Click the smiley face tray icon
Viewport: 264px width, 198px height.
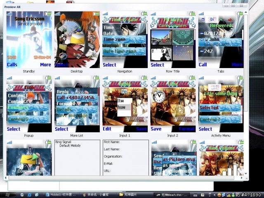coord(219,195)
